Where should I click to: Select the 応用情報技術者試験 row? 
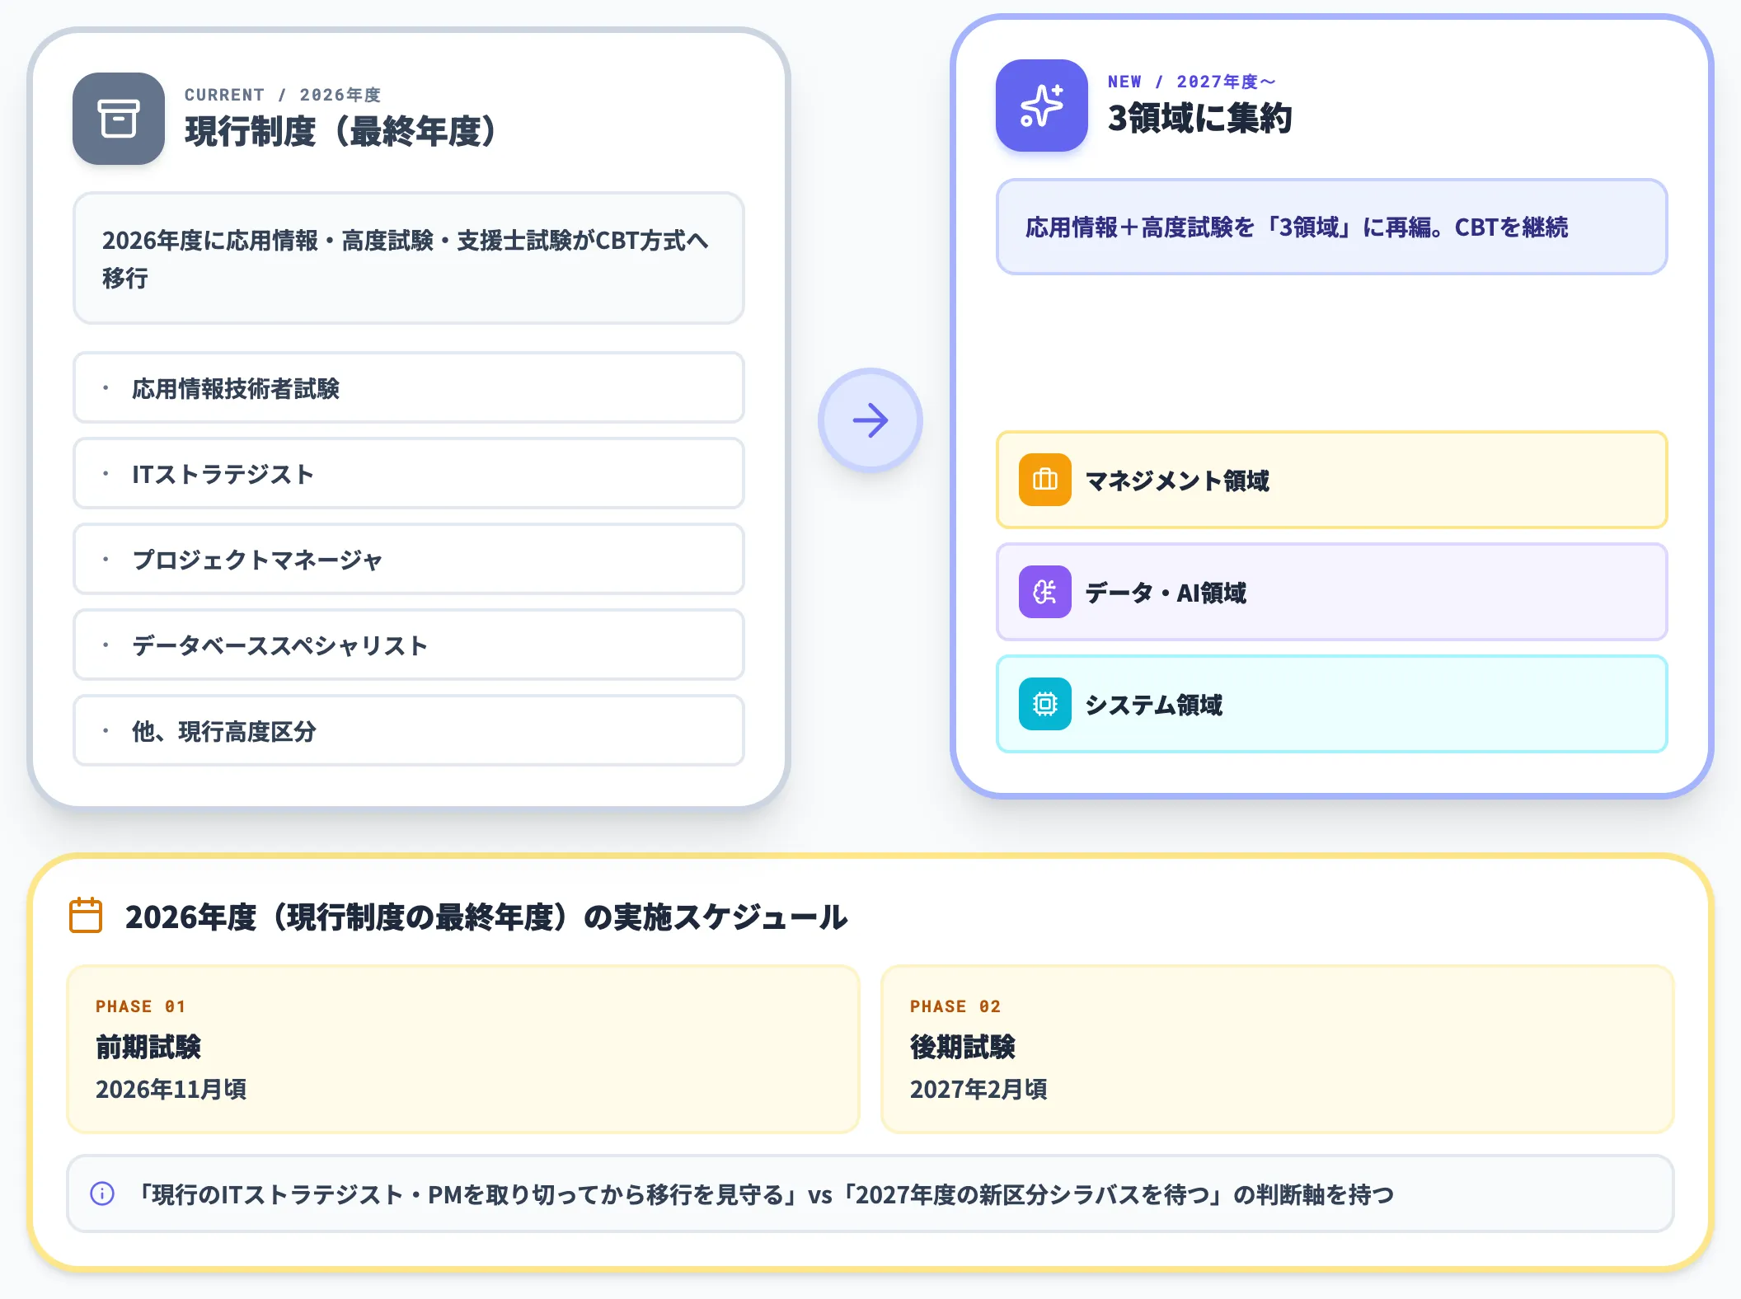(x=409, y=388)
